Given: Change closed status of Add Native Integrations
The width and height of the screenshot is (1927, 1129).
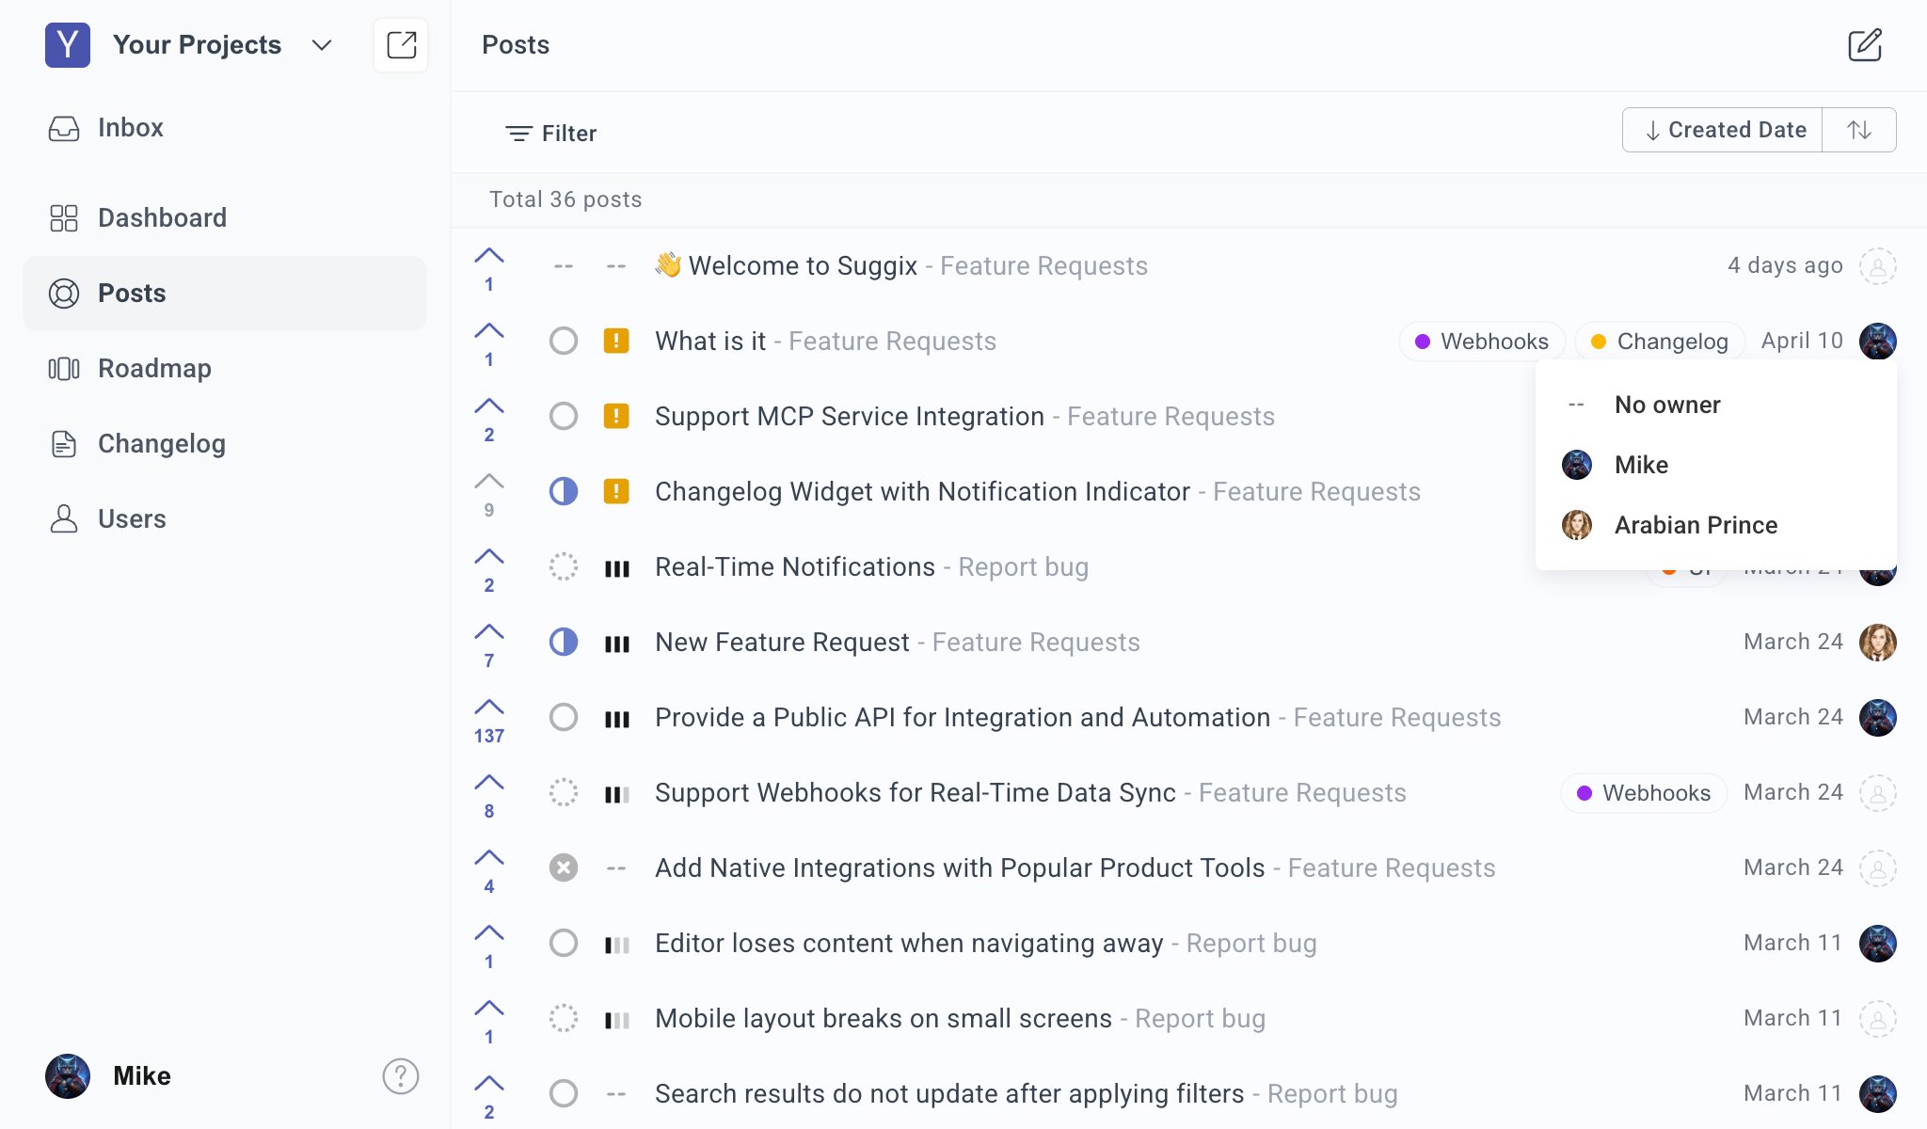Looking at the screenshot, I should click(564, 867).
